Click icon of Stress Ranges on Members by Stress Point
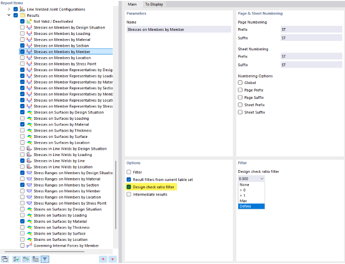This screenshot has height=264, width=345. [x=29, y=203]
